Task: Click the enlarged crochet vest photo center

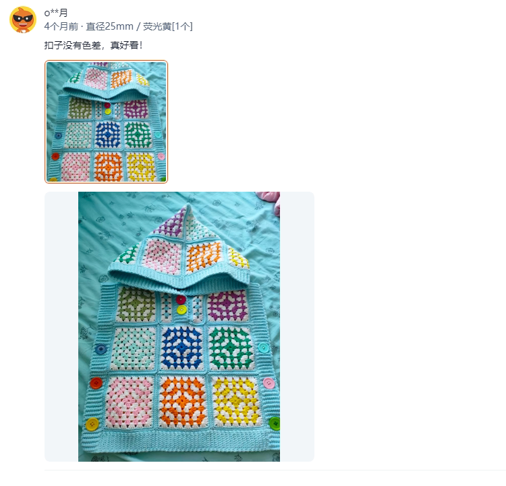Action: [x=179, y=327]
